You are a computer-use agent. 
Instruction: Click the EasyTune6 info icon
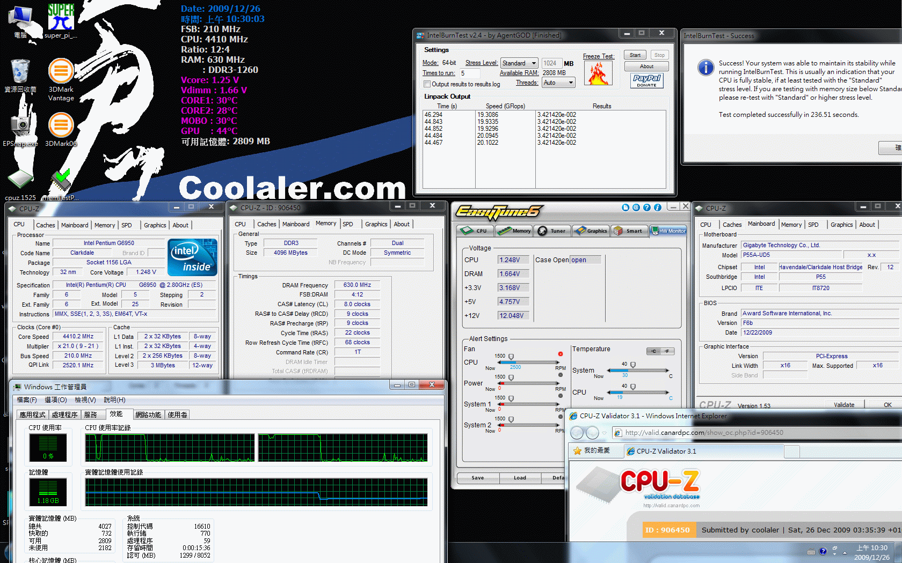[658, 208]
